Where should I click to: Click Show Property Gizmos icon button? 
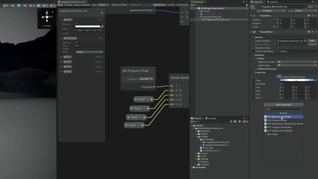click(279, 77)
